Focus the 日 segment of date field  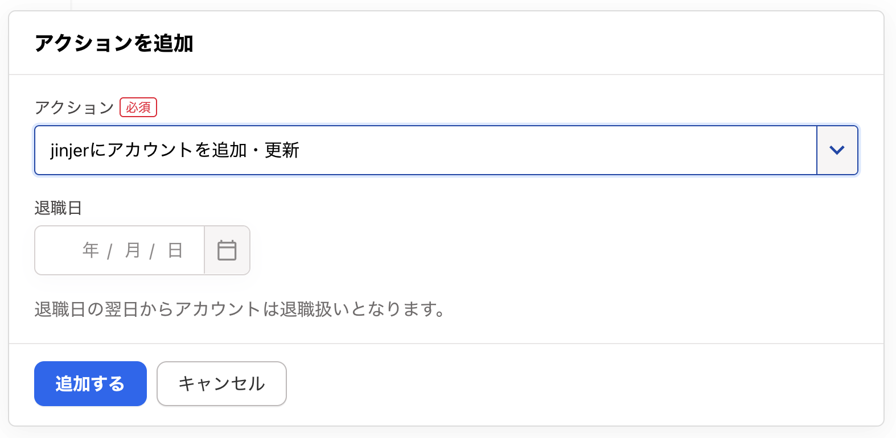pos(175,250)
